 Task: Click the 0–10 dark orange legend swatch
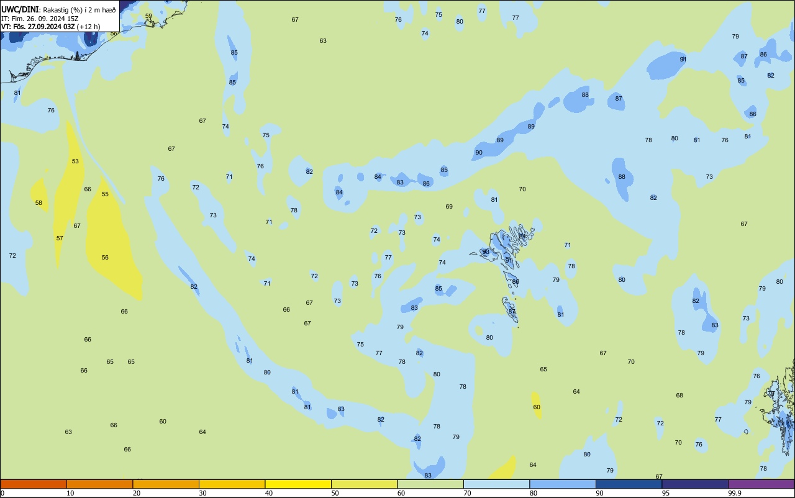[34, 484]
